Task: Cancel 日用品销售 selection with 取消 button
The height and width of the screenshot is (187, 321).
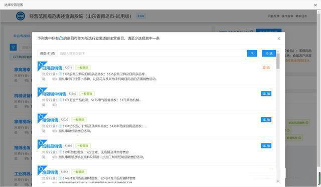Action: click(266, 68)
